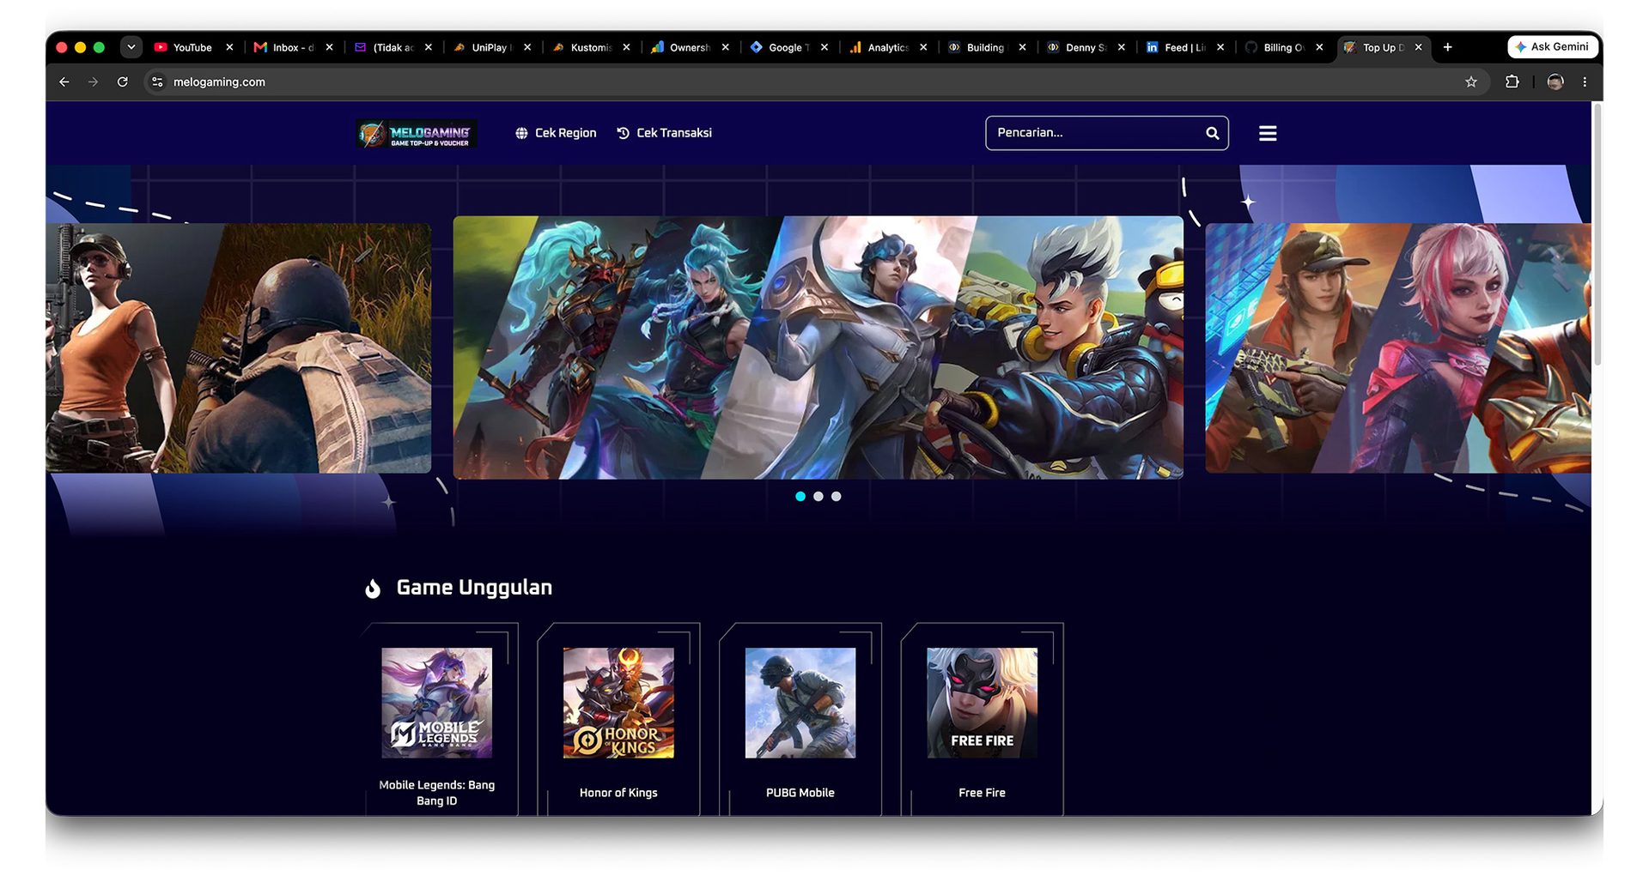The height and width of the screenshot is (876, 1649).
Task: Close the UniPlay tab
Action: pyautogui.click(x=527, y=47)
